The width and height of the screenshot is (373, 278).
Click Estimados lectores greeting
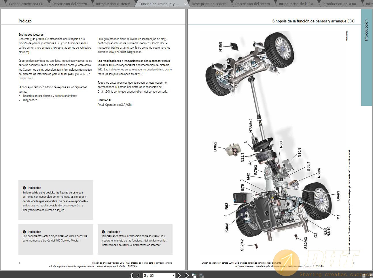tap(32, 34)
